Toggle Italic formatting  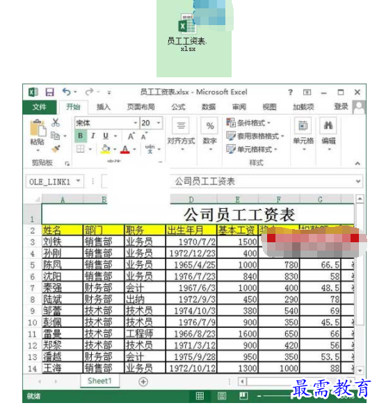93,136
